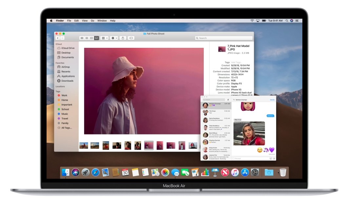The width and height of the screenshot is (345, 204).
Task: Open the Group By dropdown in Finder toolbar
Action: (105, 38)
